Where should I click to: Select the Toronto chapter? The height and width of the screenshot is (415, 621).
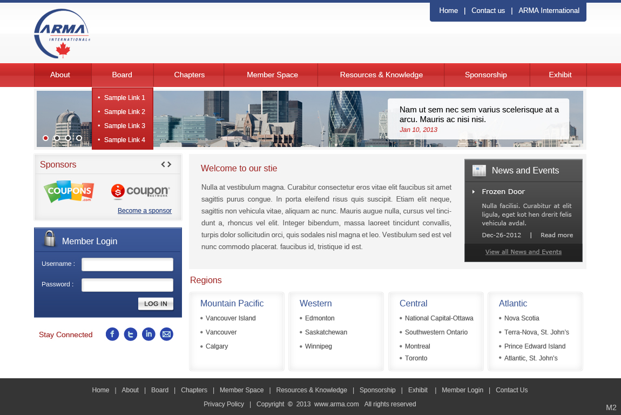point(416,358)
